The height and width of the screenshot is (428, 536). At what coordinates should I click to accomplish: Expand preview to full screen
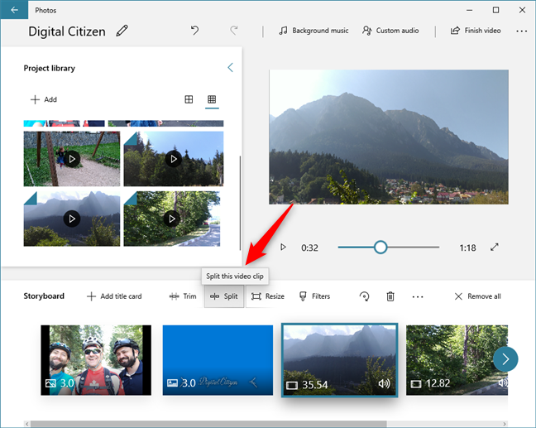click(495, 247)
